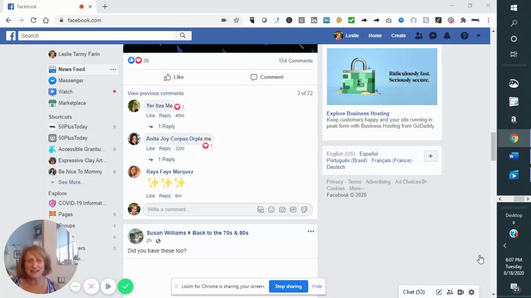Open Windows Start button
The height and width of the screenshot is (298, 531).
(x=514, y=7)
